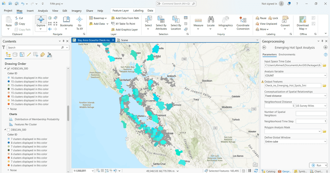Run the Emerging Hot Spot Analysis
Image resolution: width=330 pixels, height=173 pixels.
coord(317,165)
